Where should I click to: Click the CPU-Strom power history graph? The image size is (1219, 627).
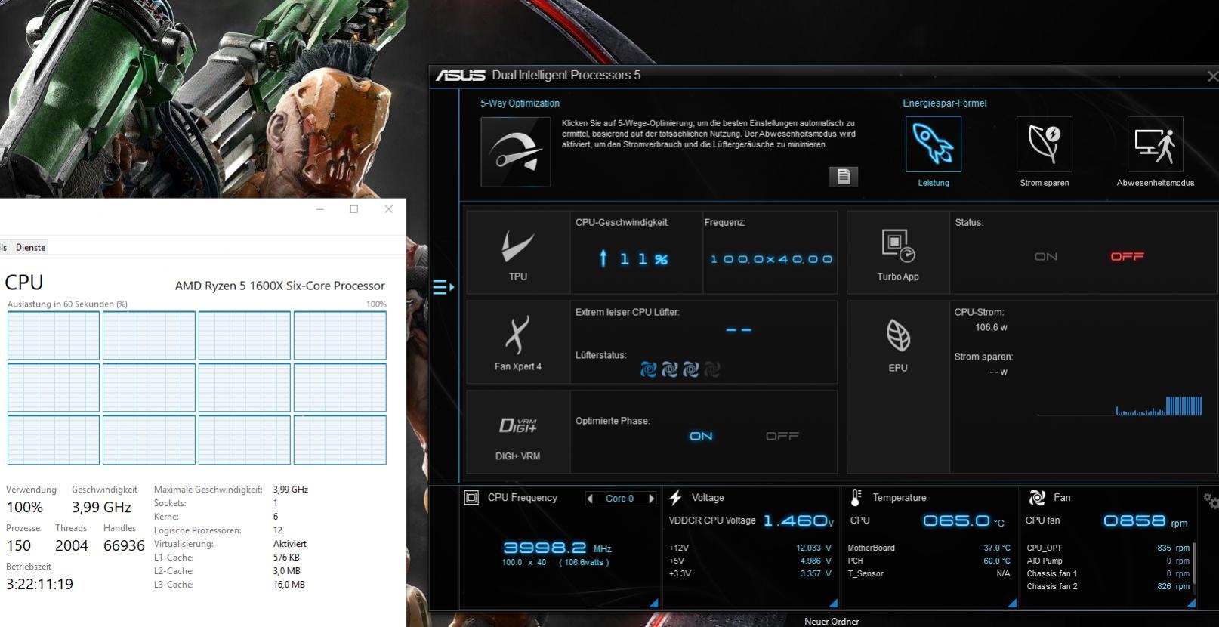click(x=1119, y=406)
